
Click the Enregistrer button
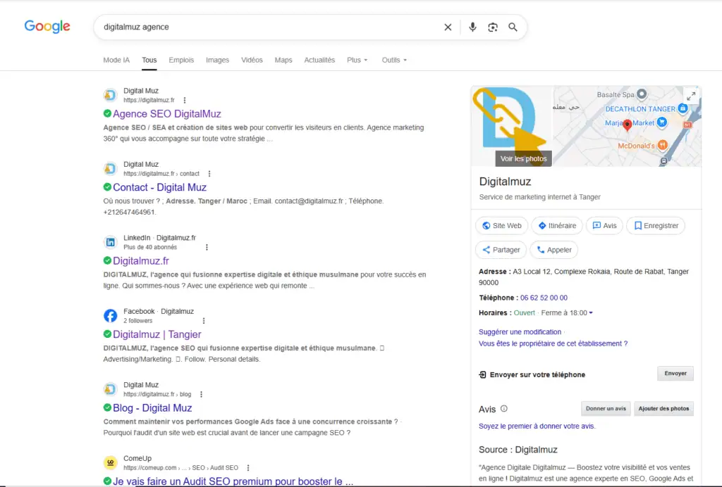656,226
